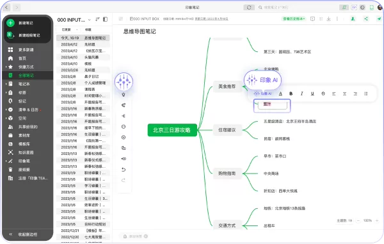Open 查看历史版本 history versions

293,19
